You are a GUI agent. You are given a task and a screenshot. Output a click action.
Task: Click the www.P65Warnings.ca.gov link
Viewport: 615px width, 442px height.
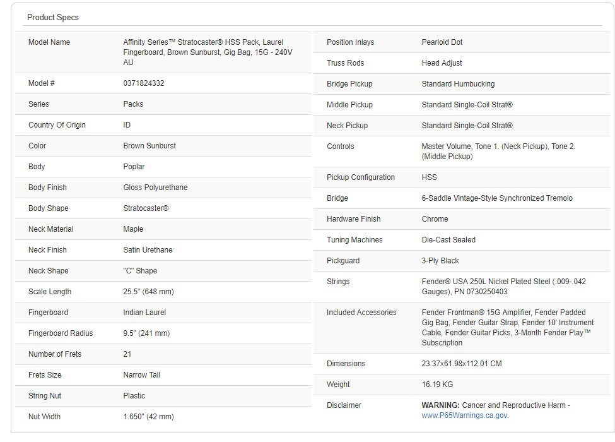pyautogui.click(x=464, y=415)
